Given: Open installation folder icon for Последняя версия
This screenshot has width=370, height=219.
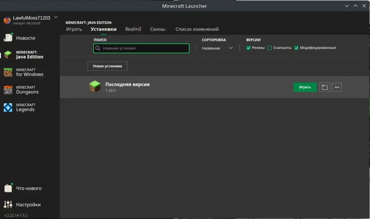Looking at the screenshot, I should (x=325, y=87).
